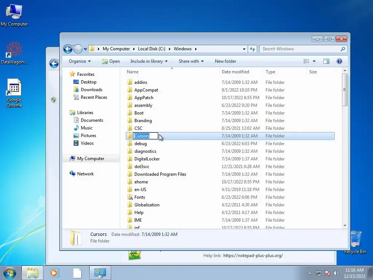
Task: Sort by Type column header
Action: [x=270, y=72]
